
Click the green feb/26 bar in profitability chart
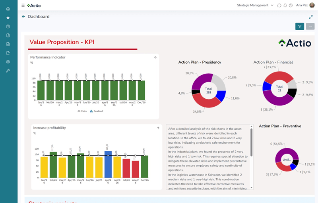[53, 165]
